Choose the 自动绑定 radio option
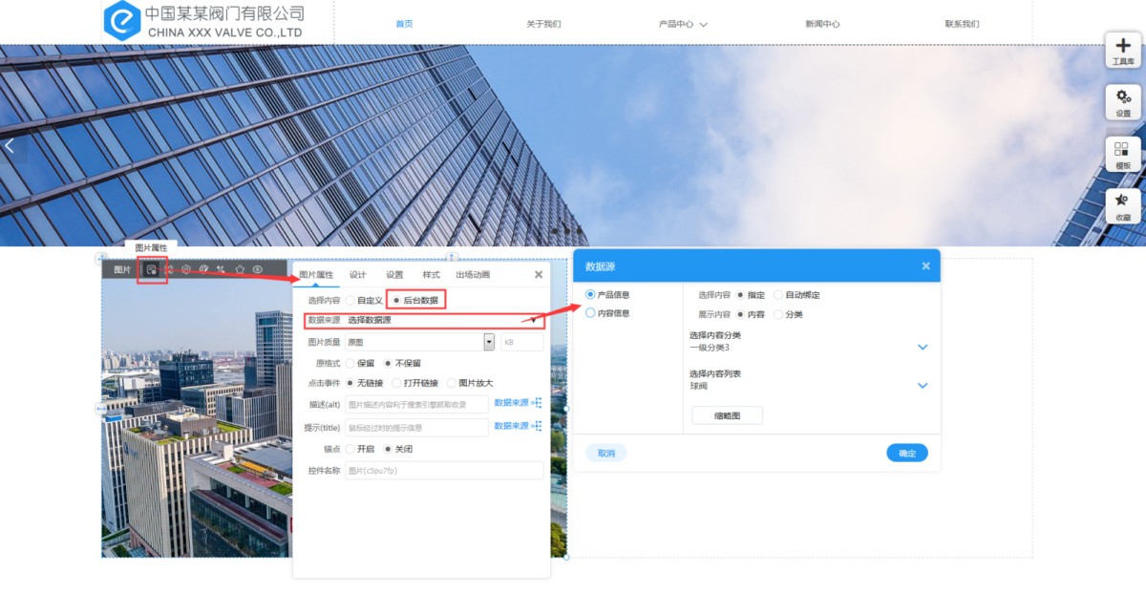This screenshot has width=1146, height=594. pos(778,295)
